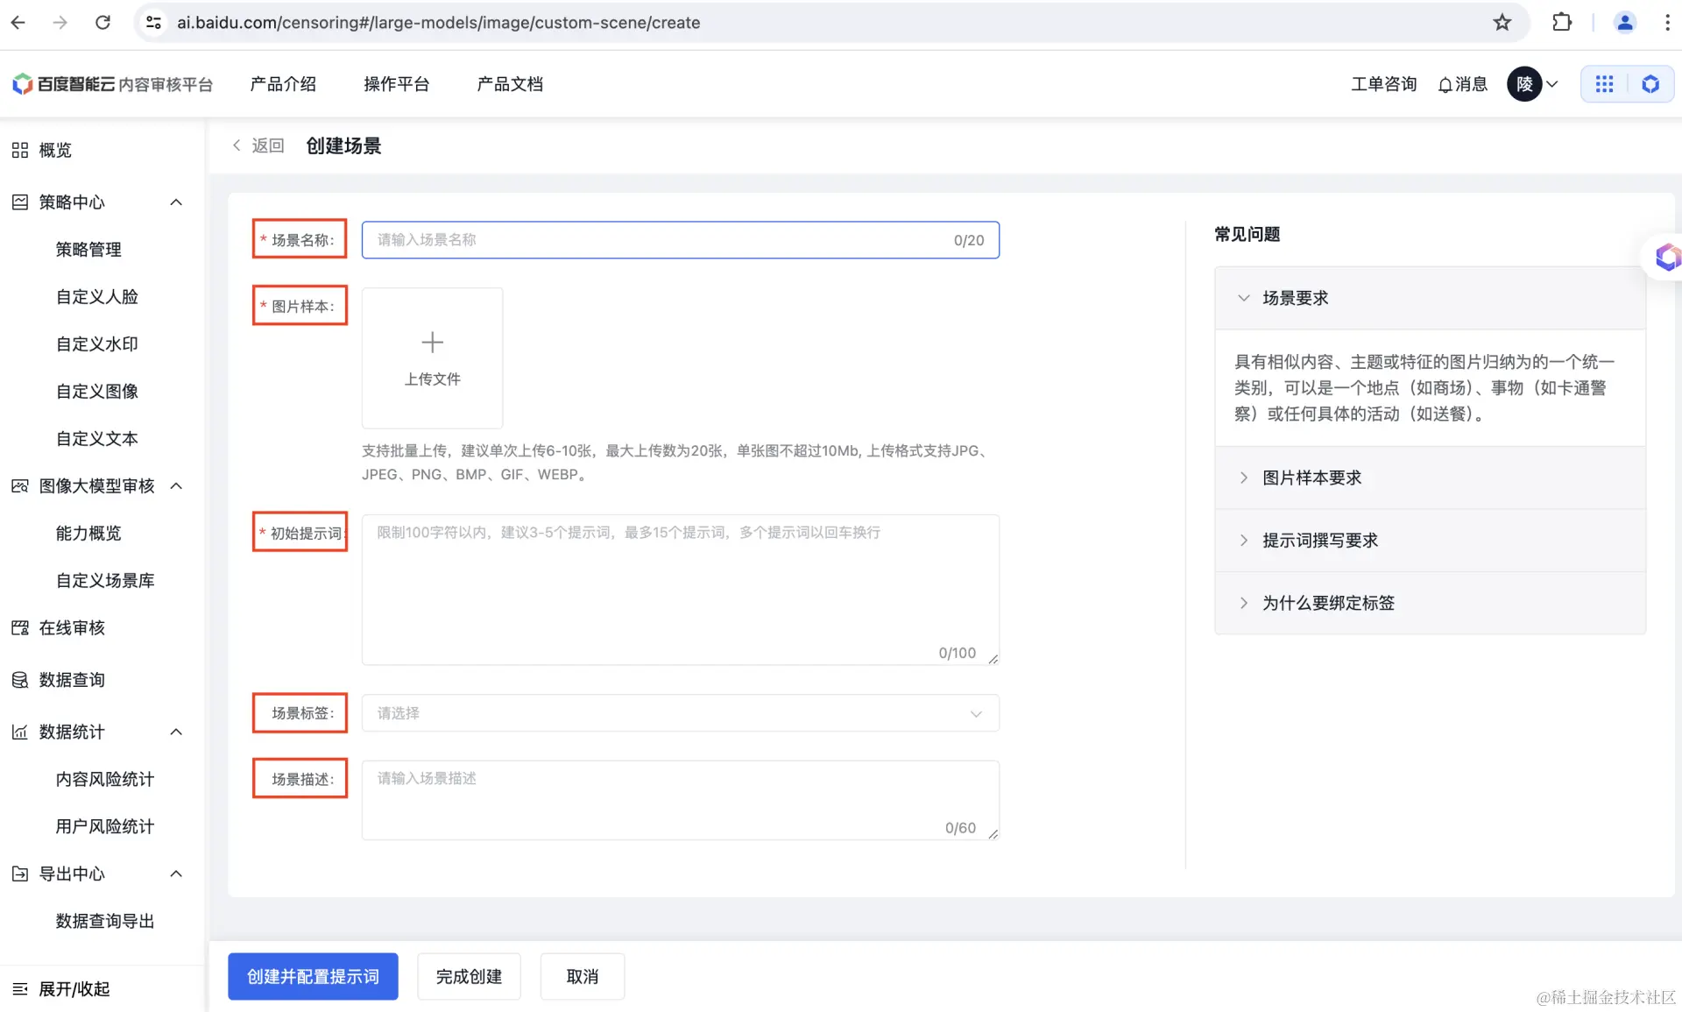Screen dimensions: 1682x1012
Task: Click the 创建并配置提示词 button
Action: 313,976
